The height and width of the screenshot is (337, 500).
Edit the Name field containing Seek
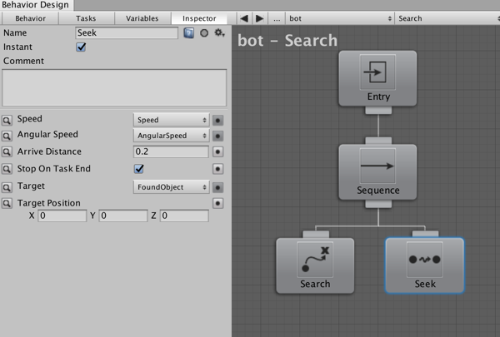[127, 32]
